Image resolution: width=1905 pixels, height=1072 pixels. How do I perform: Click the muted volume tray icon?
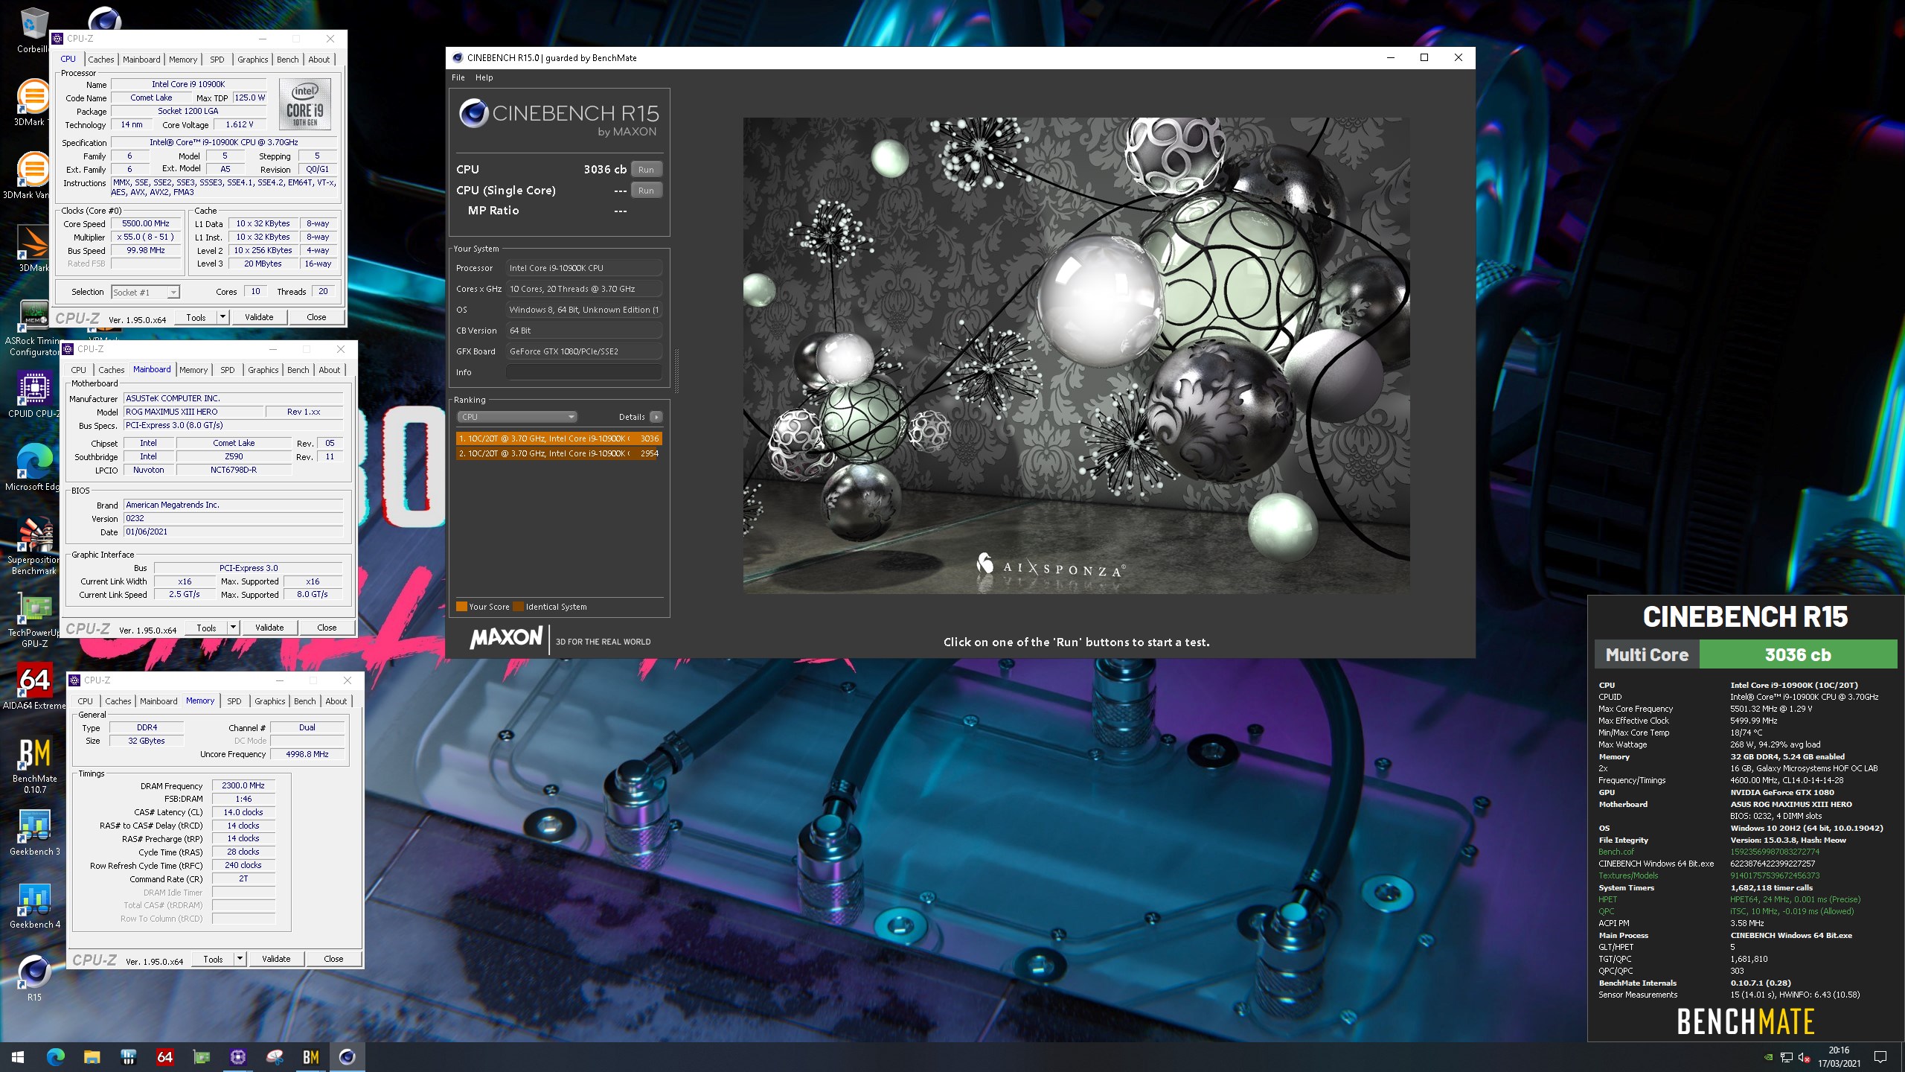[x=1804, y=1057]
